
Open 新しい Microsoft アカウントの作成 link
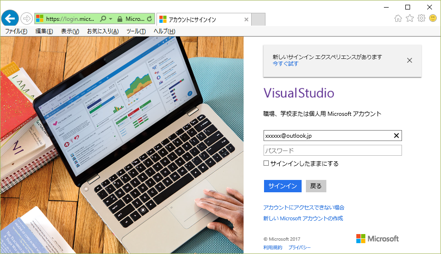point(303,218)
